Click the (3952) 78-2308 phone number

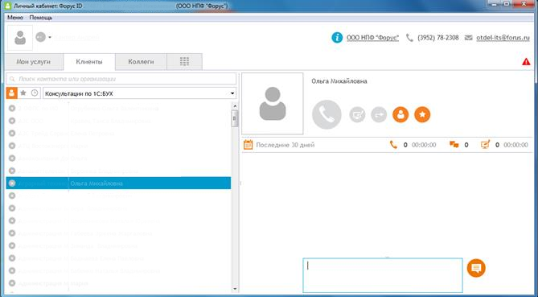pyautogui.click(x=438, y=38)
